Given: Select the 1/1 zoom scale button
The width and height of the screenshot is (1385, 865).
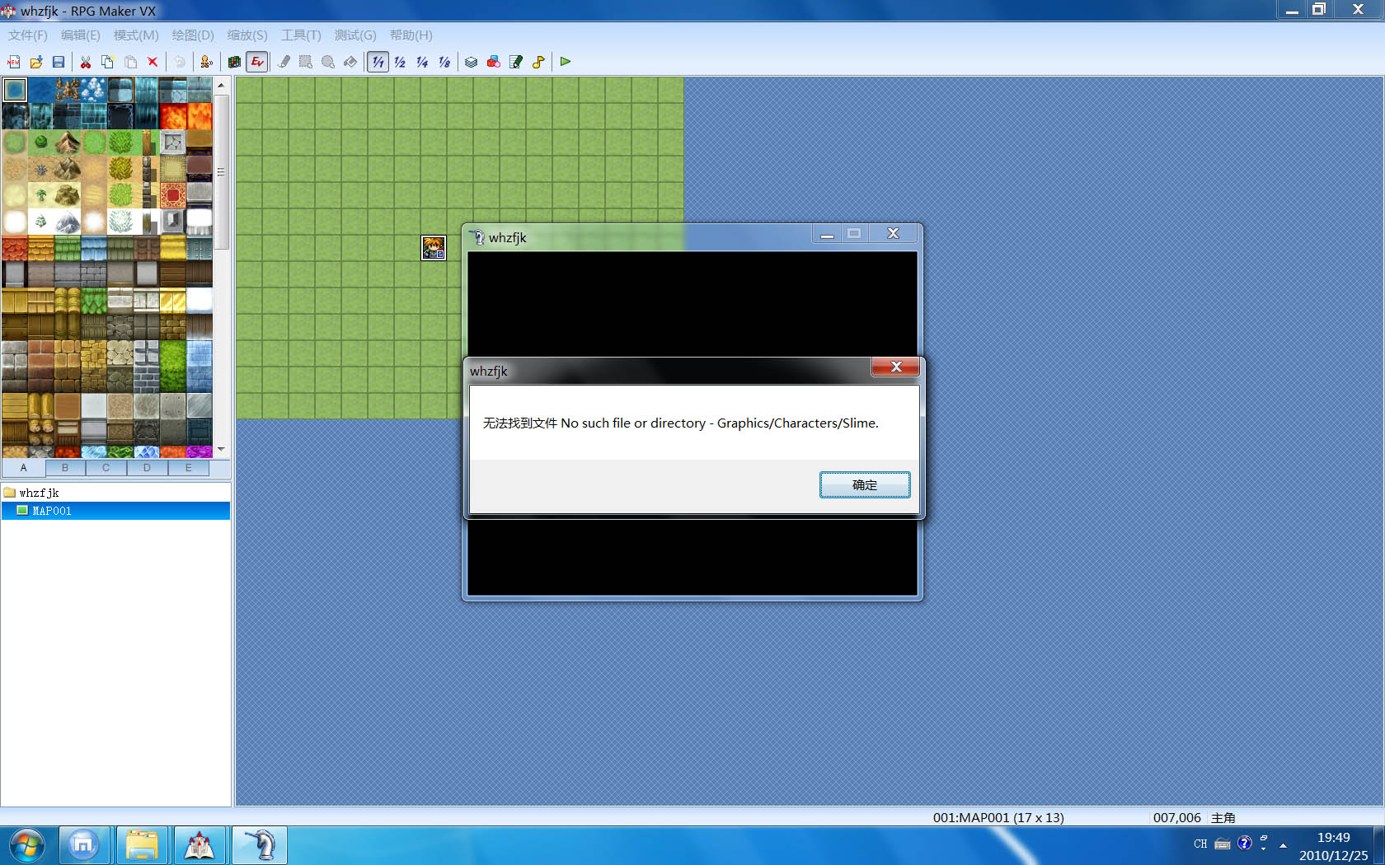Looking at the screenshot, I should (x=378, y=62).
